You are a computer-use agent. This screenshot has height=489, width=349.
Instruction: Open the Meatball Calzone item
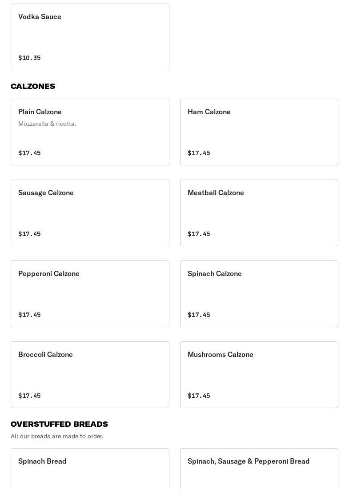point(259,213)
